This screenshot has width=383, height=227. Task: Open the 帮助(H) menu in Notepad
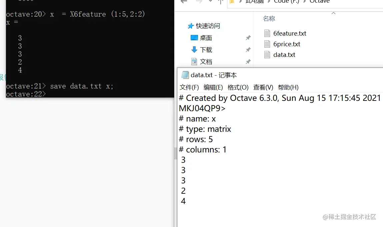coord(288,87)
